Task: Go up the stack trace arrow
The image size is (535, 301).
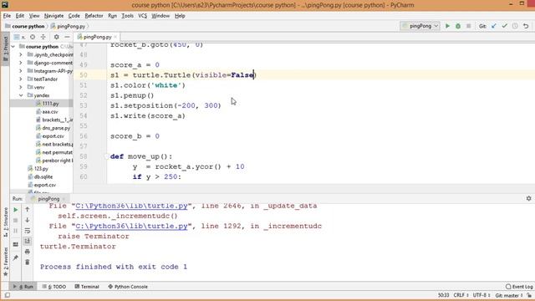Action: [x=28, y=210]
